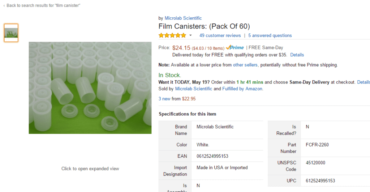Click the EAN value 0612524995153
Screen dimensions: 370x192
[x=212, y=156]
